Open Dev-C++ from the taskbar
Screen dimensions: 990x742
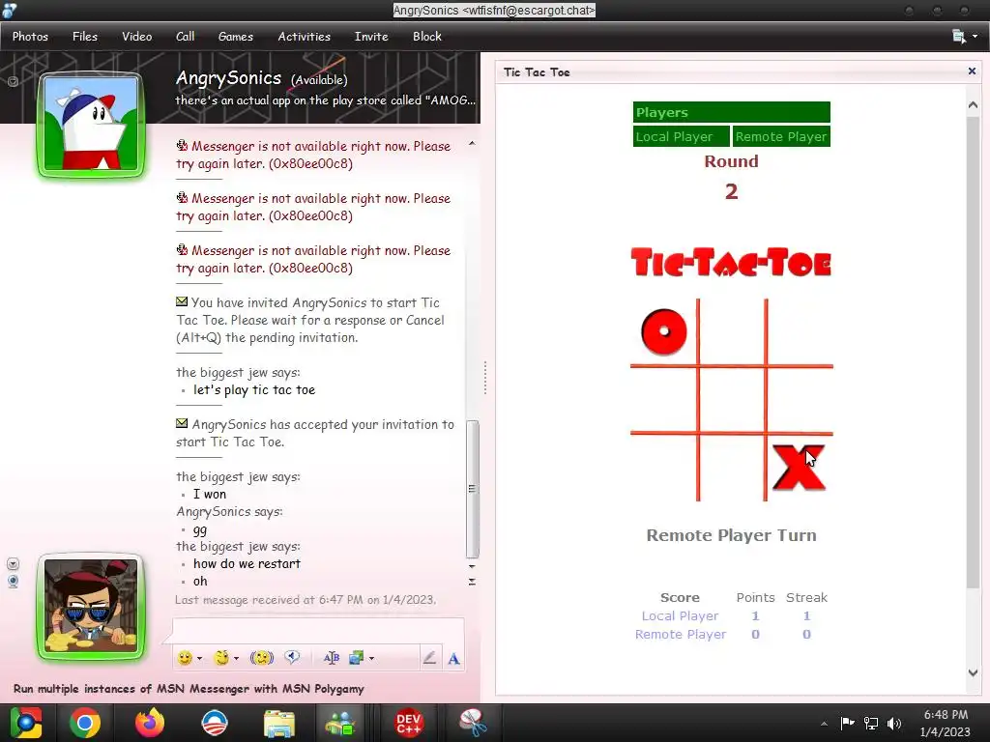[x=409, y=723]
